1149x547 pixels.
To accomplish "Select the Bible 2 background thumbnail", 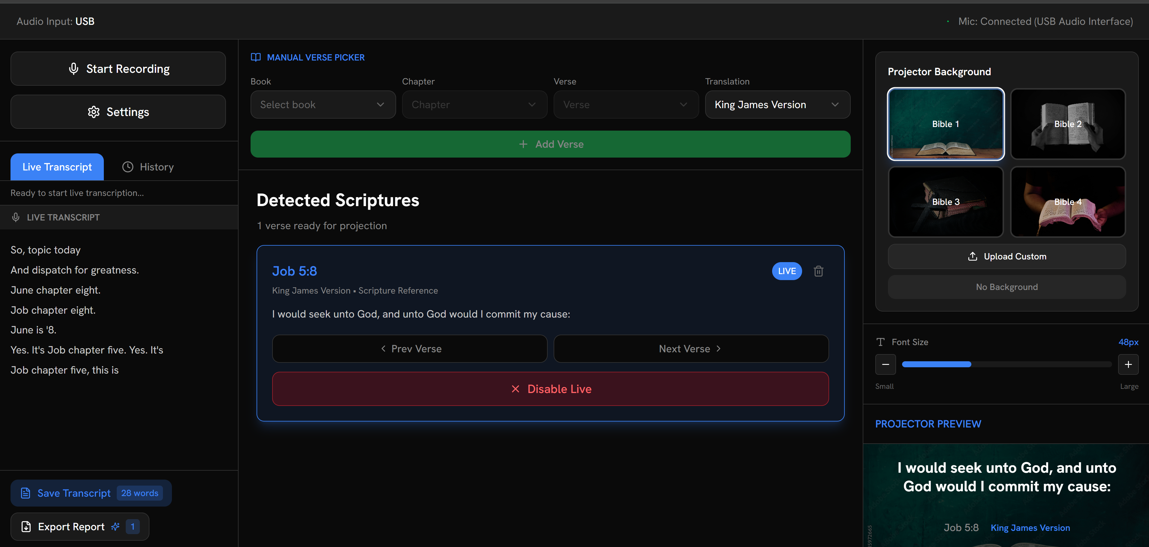I will (x=1068, y=124).
